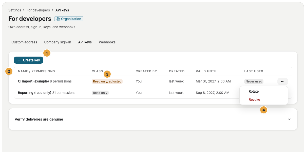This screenshot has width=306, height=152.
Task: Click the 8 permissions text
Action: (61, 81)
